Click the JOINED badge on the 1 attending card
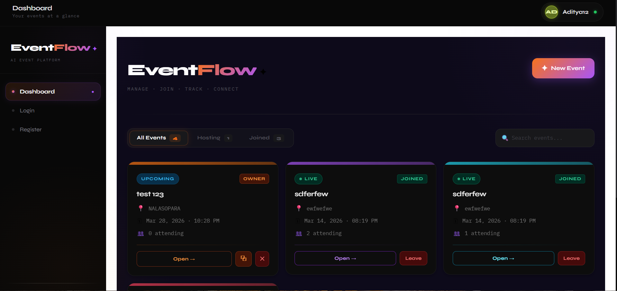Viewport: 617px width, 291px height. click(x=570, y=179)
